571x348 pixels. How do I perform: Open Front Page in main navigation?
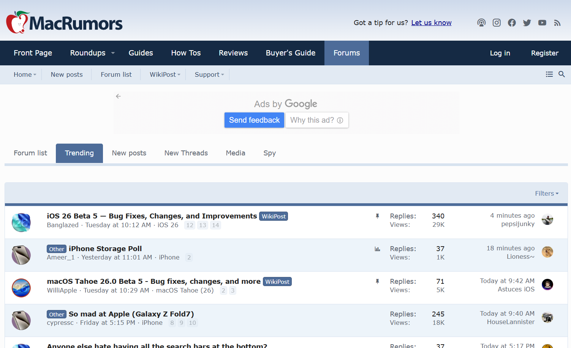(33, 53)
